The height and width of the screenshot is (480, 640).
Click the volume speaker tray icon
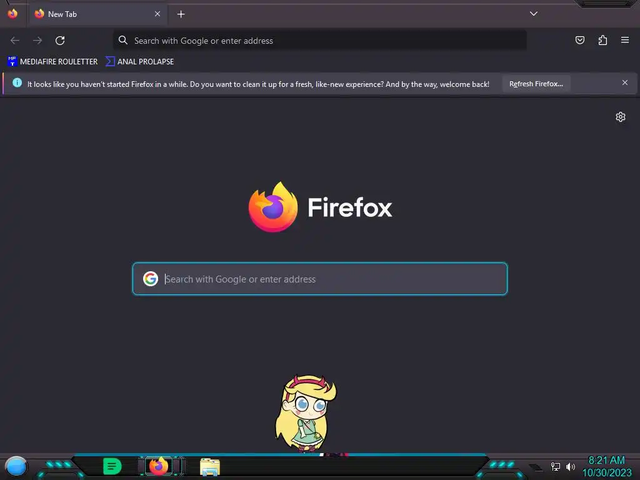coord(570,466)
